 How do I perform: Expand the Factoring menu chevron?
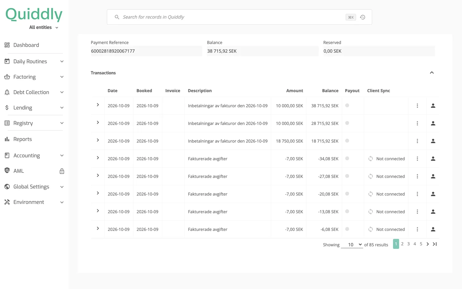pos(62,77)
